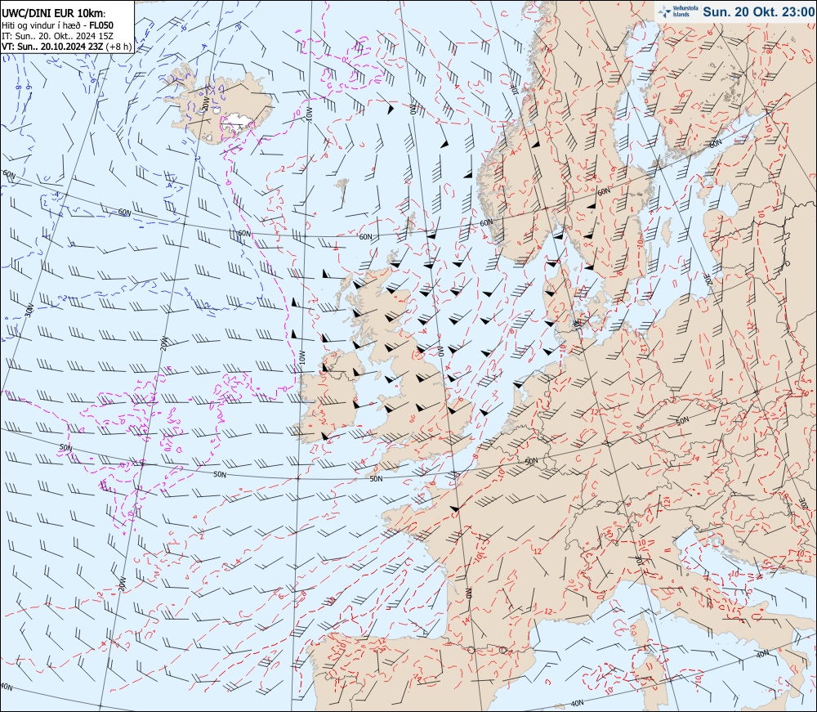Click the '20W' label printed over Iceland

coord(205,105)
